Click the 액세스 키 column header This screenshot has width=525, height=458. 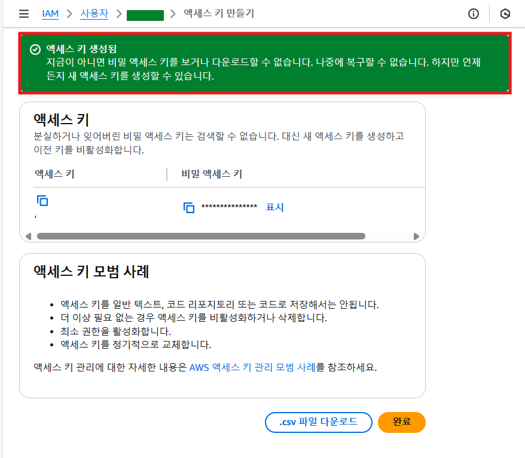[54, 174]
